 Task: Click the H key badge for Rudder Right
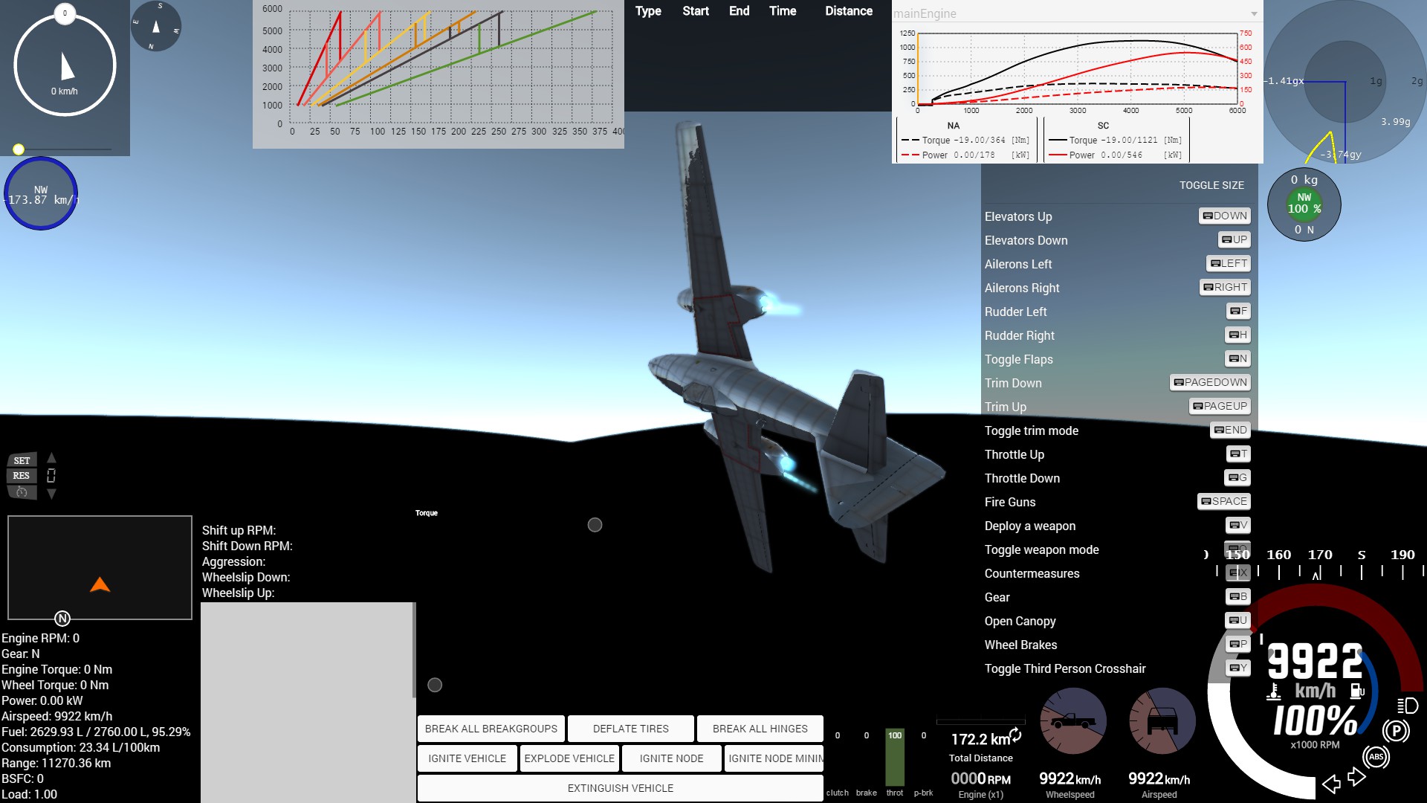[x=1238, y=335]
